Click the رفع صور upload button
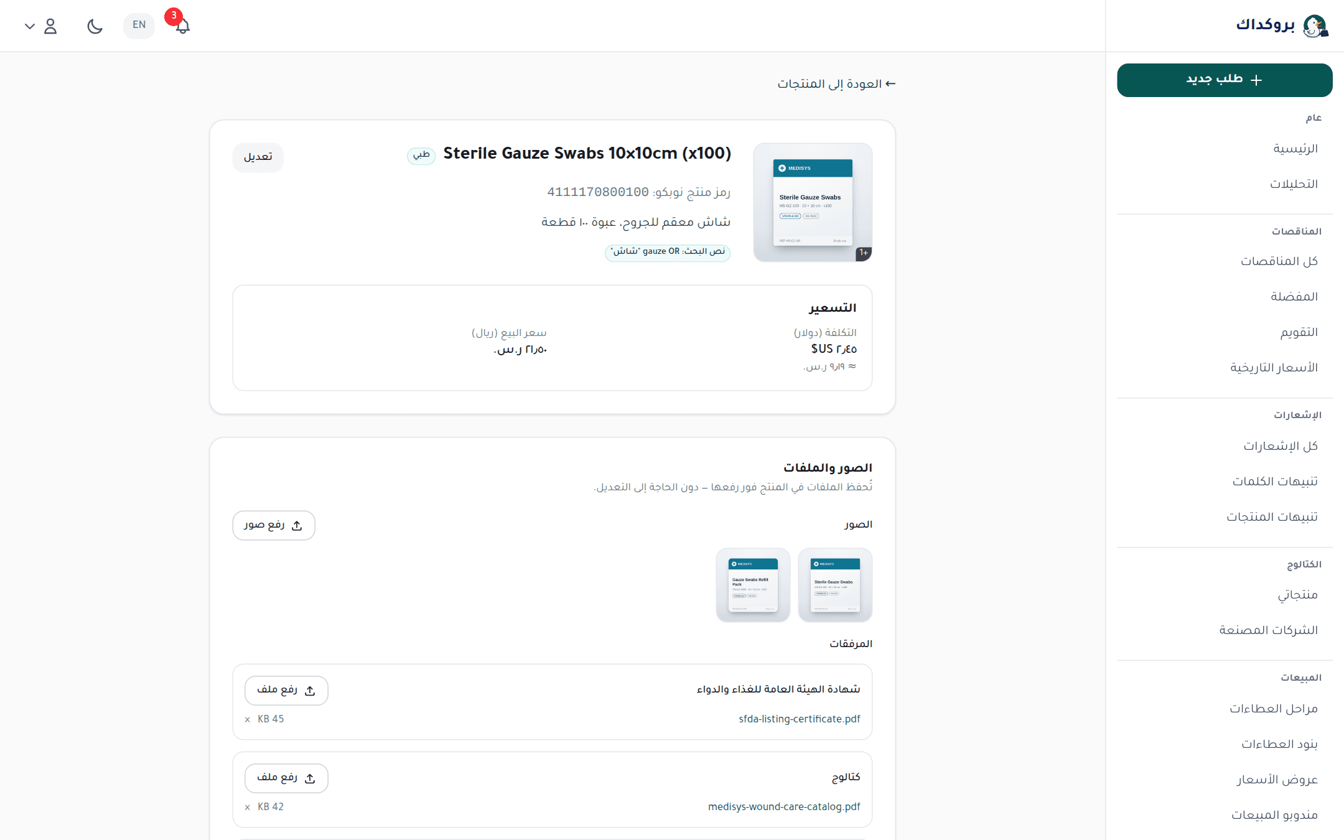 point(274,526)
